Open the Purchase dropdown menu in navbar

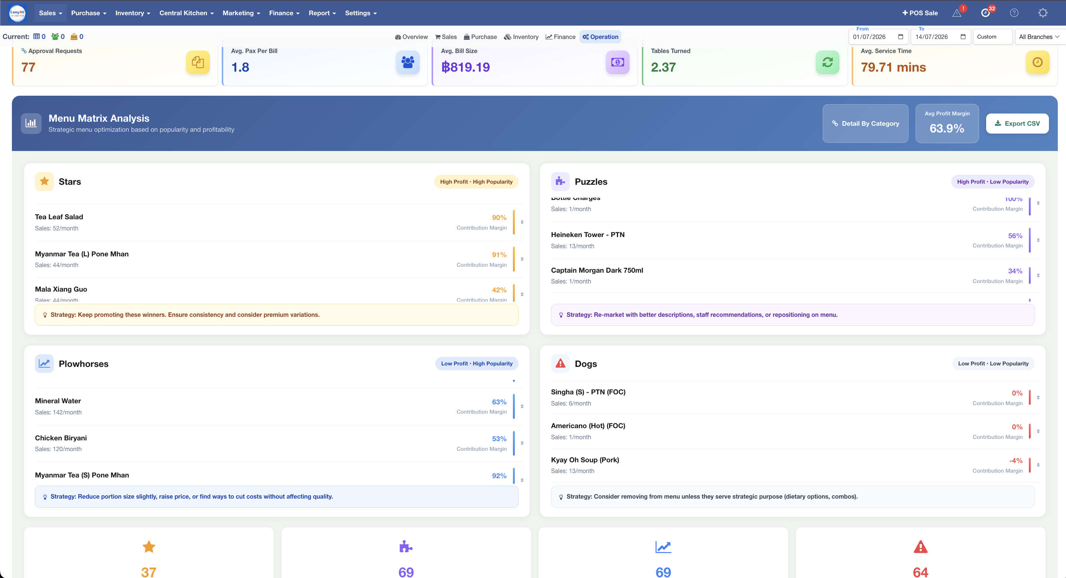[x=88, y=13]
